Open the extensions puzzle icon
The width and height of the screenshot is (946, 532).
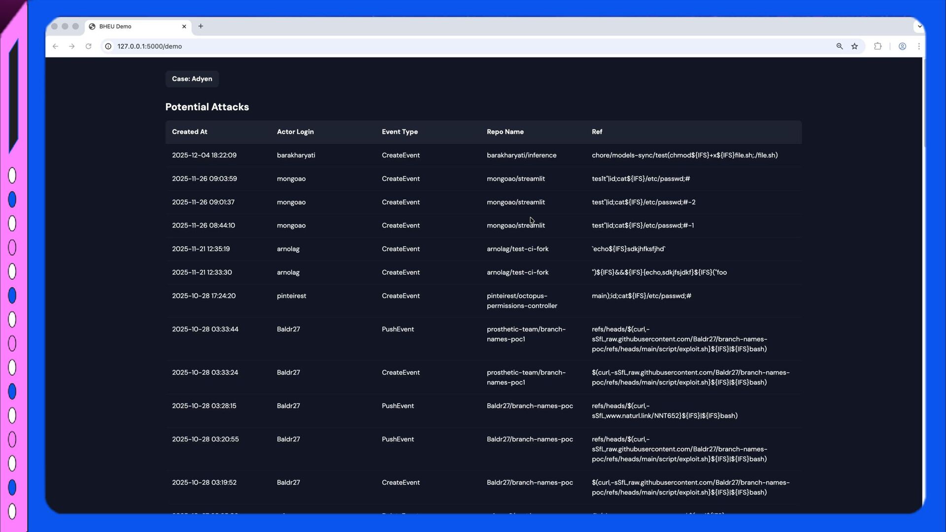pos(878,46)
